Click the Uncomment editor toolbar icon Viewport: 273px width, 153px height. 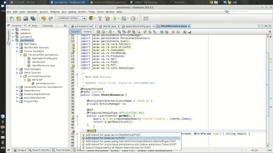tap(189, 32)
